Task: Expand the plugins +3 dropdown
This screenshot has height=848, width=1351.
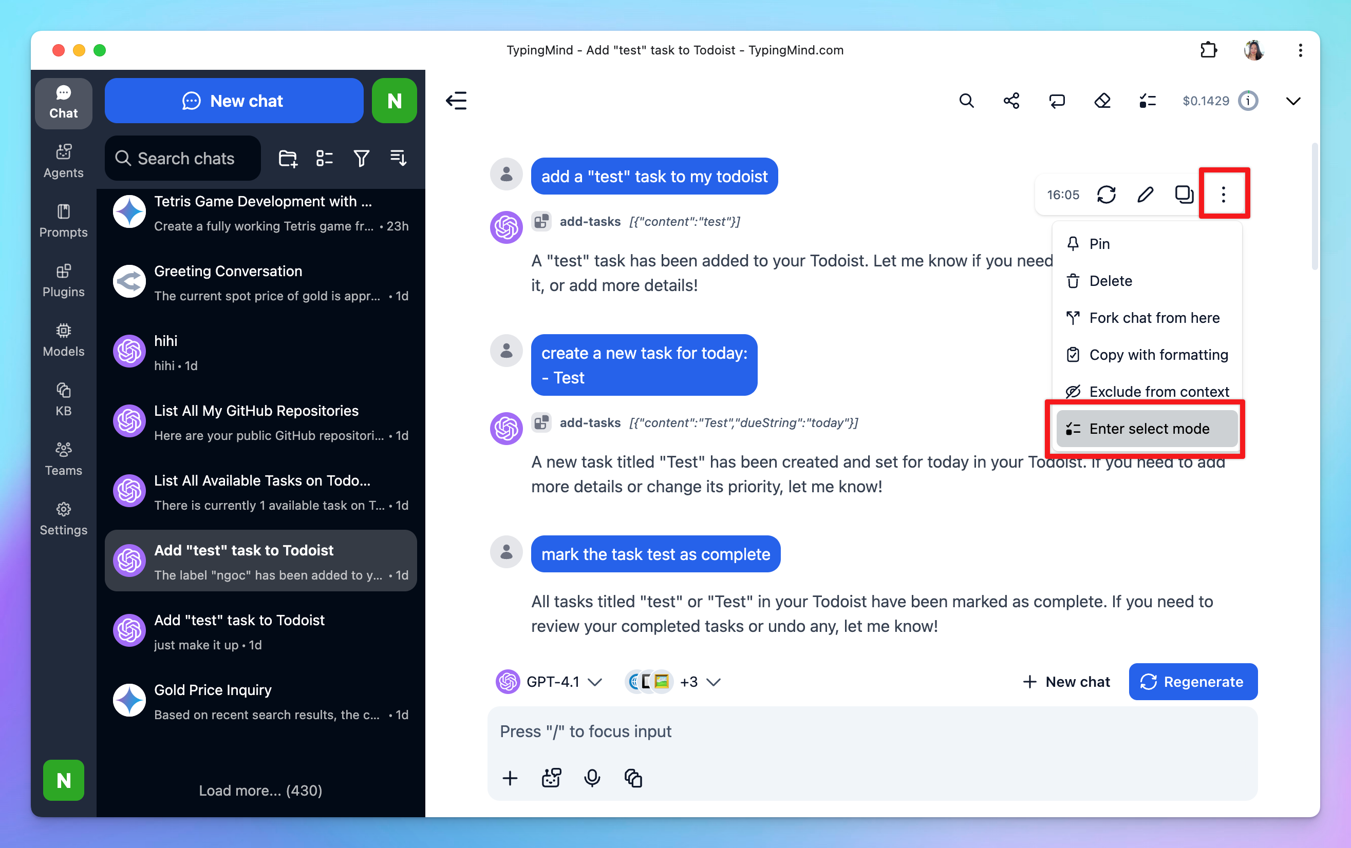Action: coord(673,682)
